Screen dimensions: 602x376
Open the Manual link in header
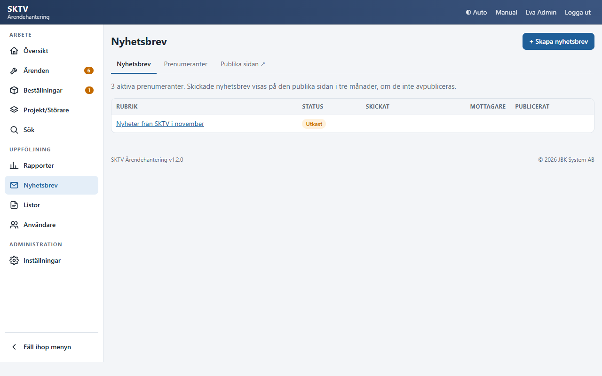[x=507, y=12]
